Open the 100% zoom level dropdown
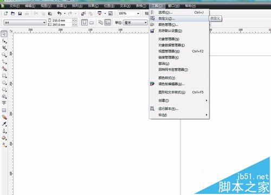The image size is (271, 195). coord(138,14)
